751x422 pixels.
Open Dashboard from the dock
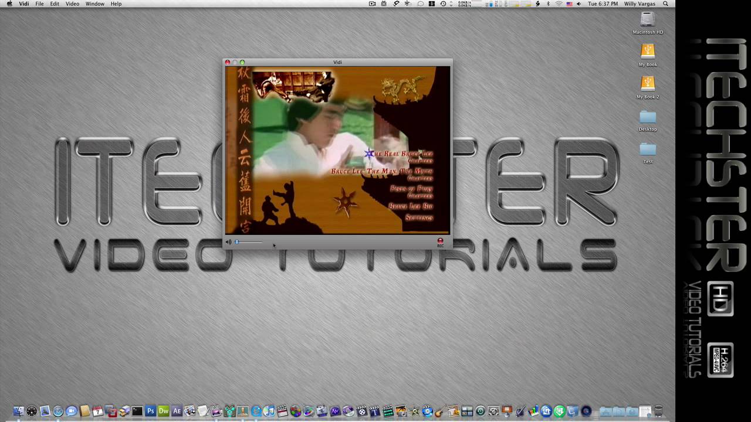(32, 411)
